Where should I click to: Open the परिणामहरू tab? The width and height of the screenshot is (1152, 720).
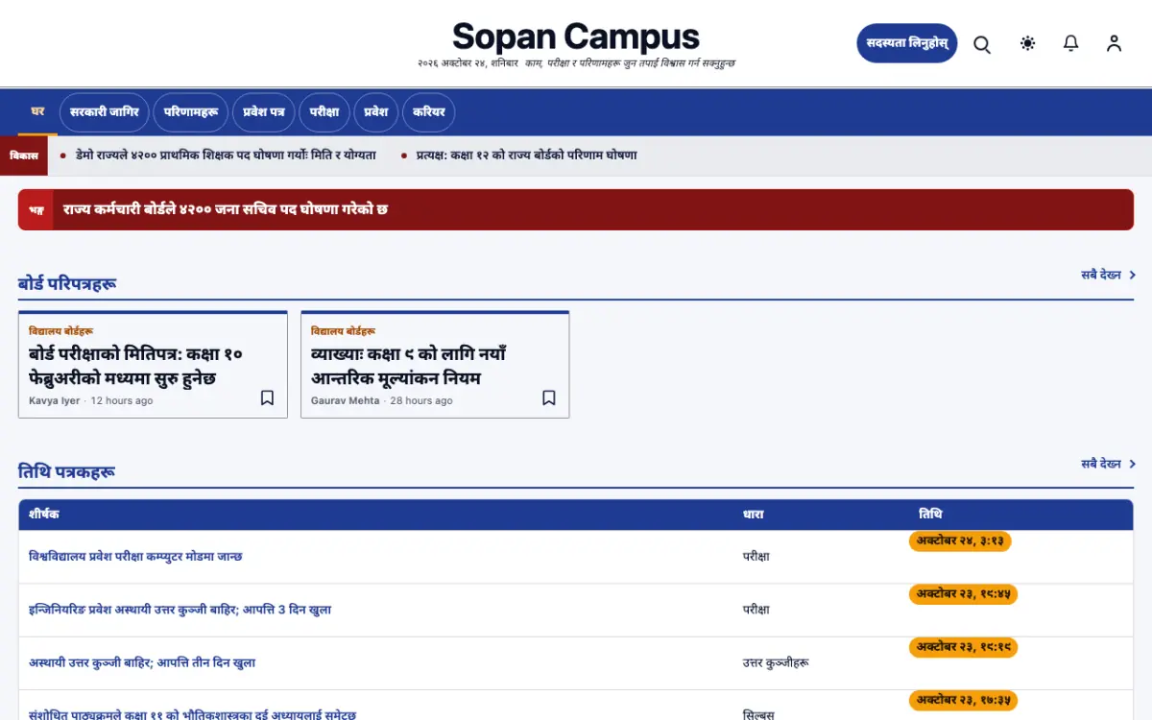(190, 112)
